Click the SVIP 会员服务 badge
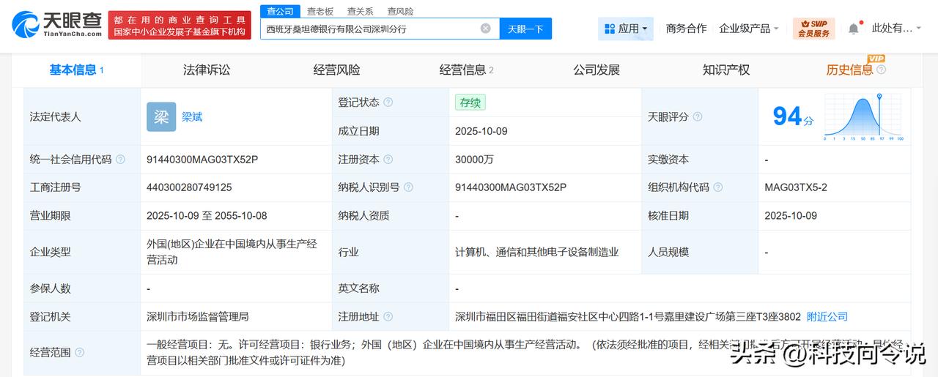 click(x=813, y=29)
